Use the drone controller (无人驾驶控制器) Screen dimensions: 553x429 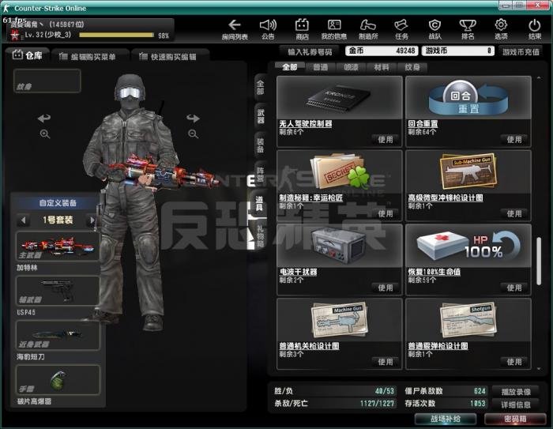[x=386, y=140]
